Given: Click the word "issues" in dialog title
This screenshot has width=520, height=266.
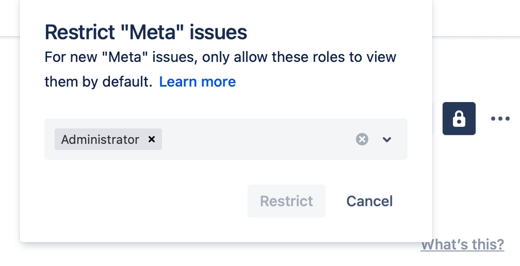Looking at the screenshot, I should coord(219,33).
